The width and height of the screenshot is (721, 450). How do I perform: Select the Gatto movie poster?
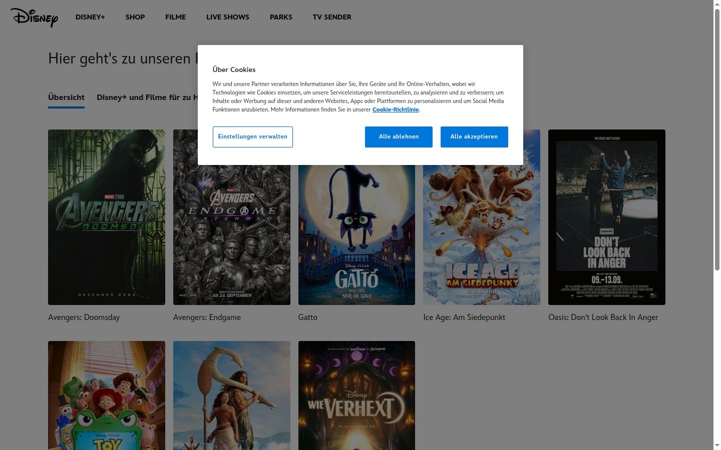pos(356,235)
